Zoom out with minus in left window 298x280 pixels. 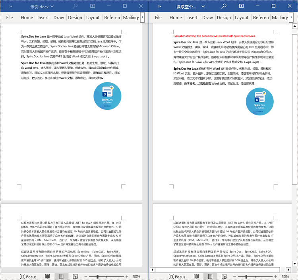[86, 276]
